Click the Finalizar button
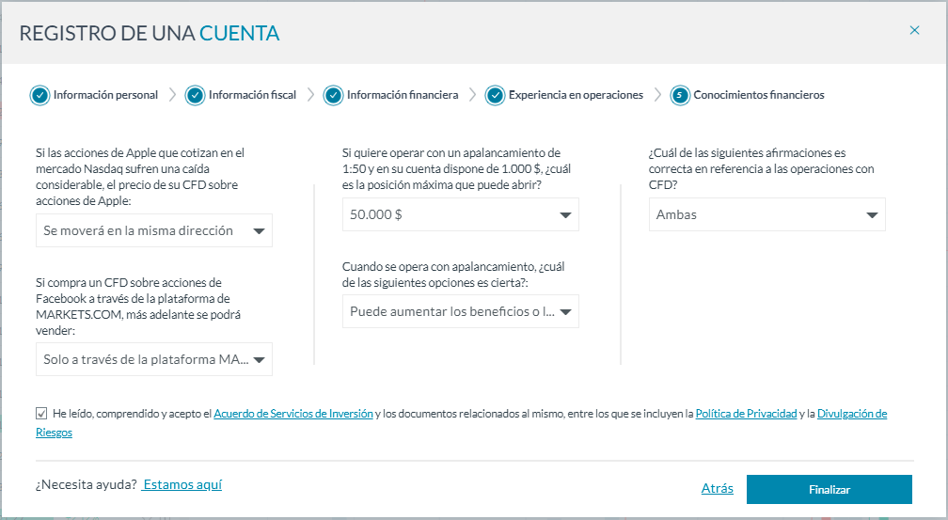Screen dimensions: 948x520 click(x=829, y=489)
